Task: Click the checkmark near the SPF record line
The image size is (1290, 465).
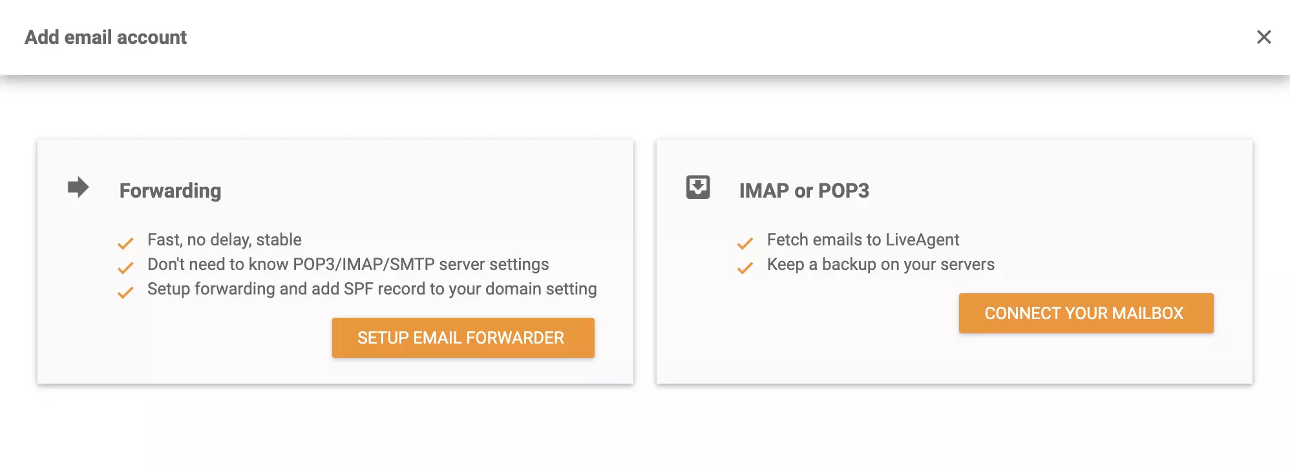Action: [125, 293]
